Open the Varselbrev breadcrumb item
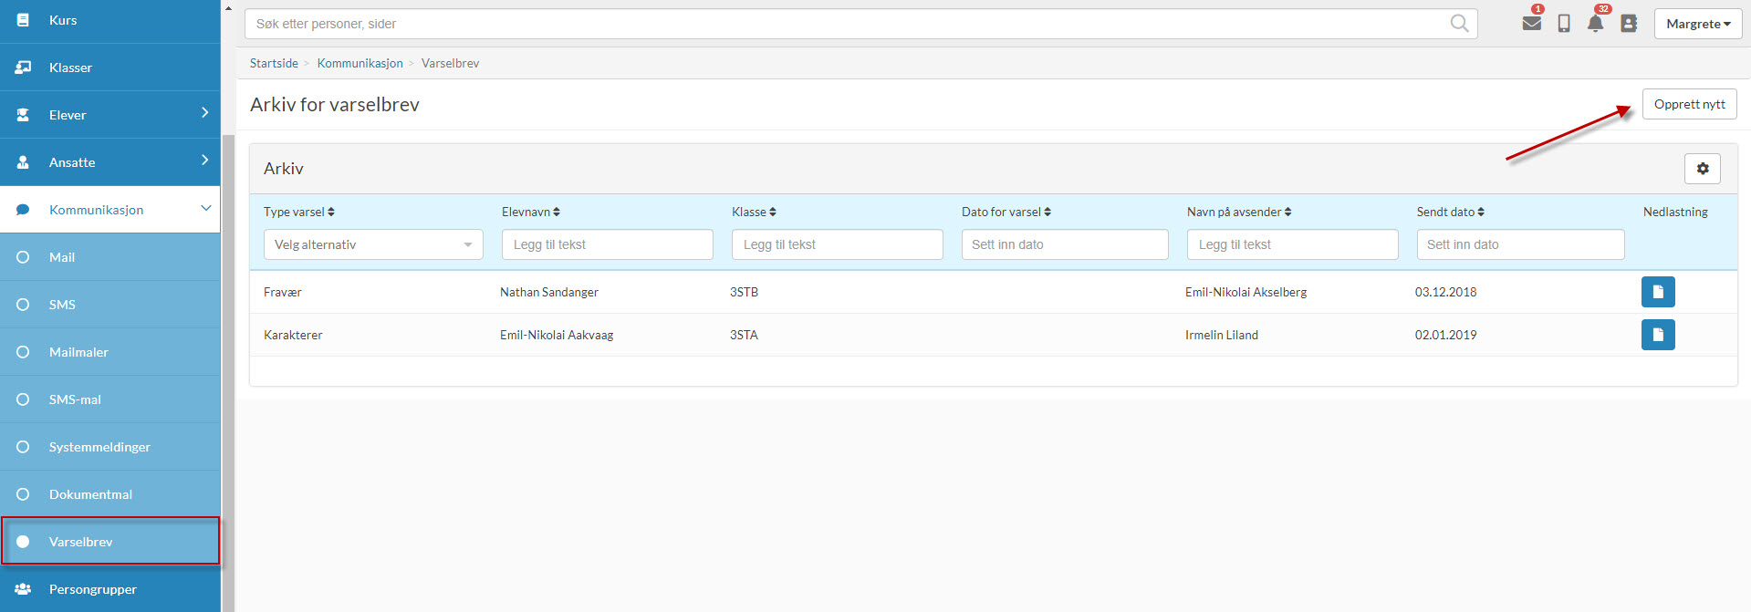The height and width of the screenshot is (612, 1751). point(450,63)
